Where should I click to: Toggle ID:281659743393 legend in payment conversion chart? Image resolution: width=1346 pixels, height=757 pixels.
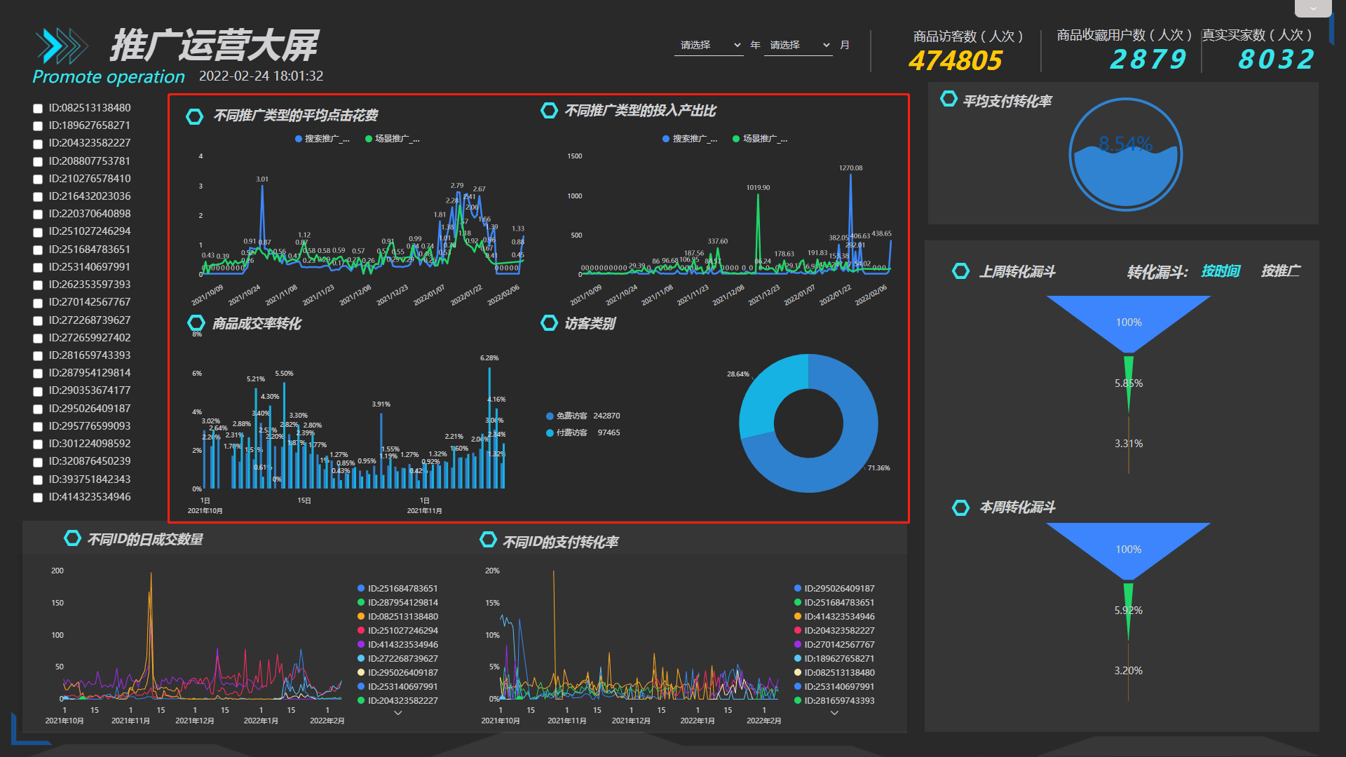834,701
